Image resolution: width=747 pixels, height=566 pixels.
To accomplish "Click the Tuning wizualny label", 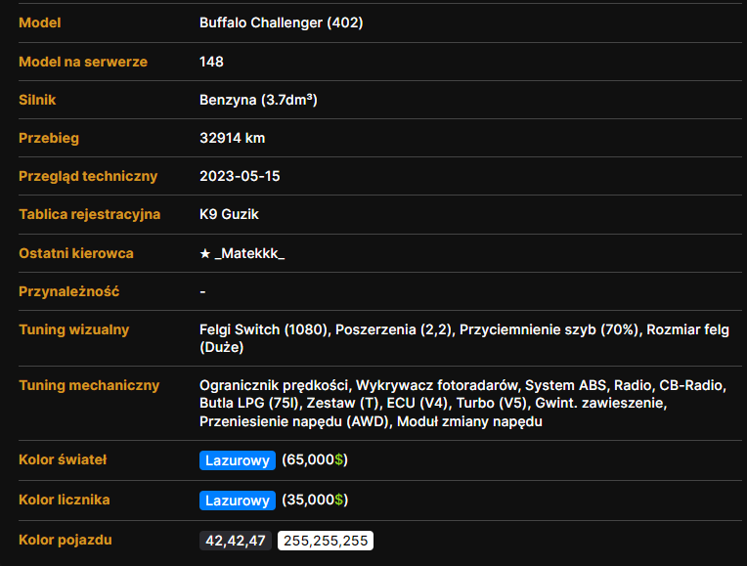I will click(x=74, y=329).
